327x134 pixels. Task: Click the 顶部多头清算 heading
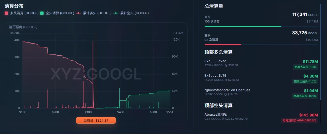point(219,52)
